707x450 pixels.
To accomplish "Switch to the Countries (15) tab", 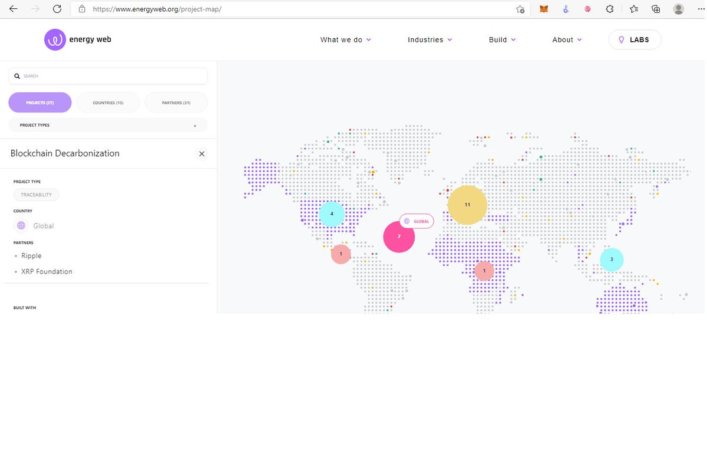I will coord(108,102).
